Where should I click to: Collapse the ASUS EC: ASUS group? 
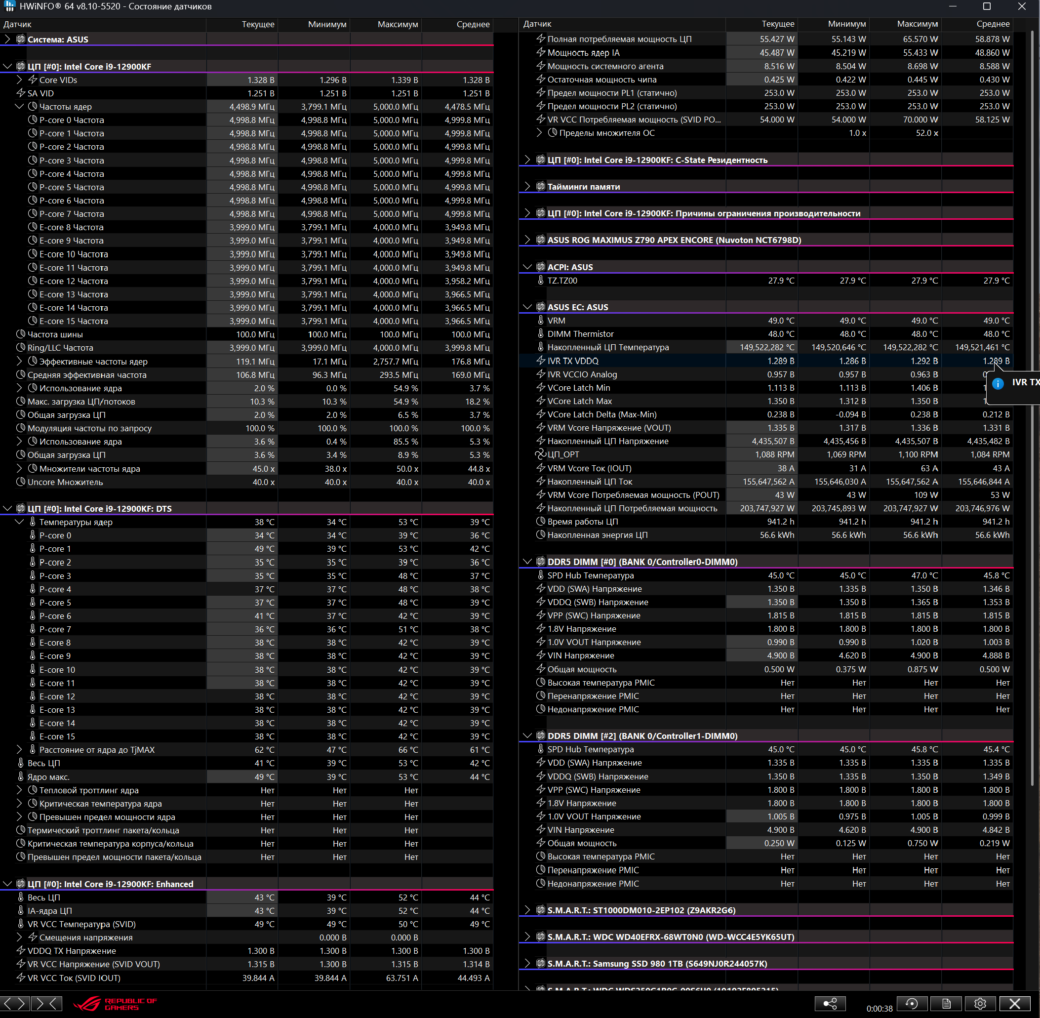[527, 307]
